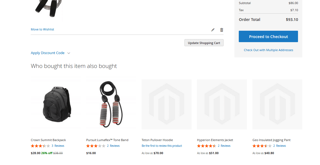This screenshot has width=320, height=165.
Task: Click the Teton Pullover Hoodie placeholder image
Action: [167, 104]
